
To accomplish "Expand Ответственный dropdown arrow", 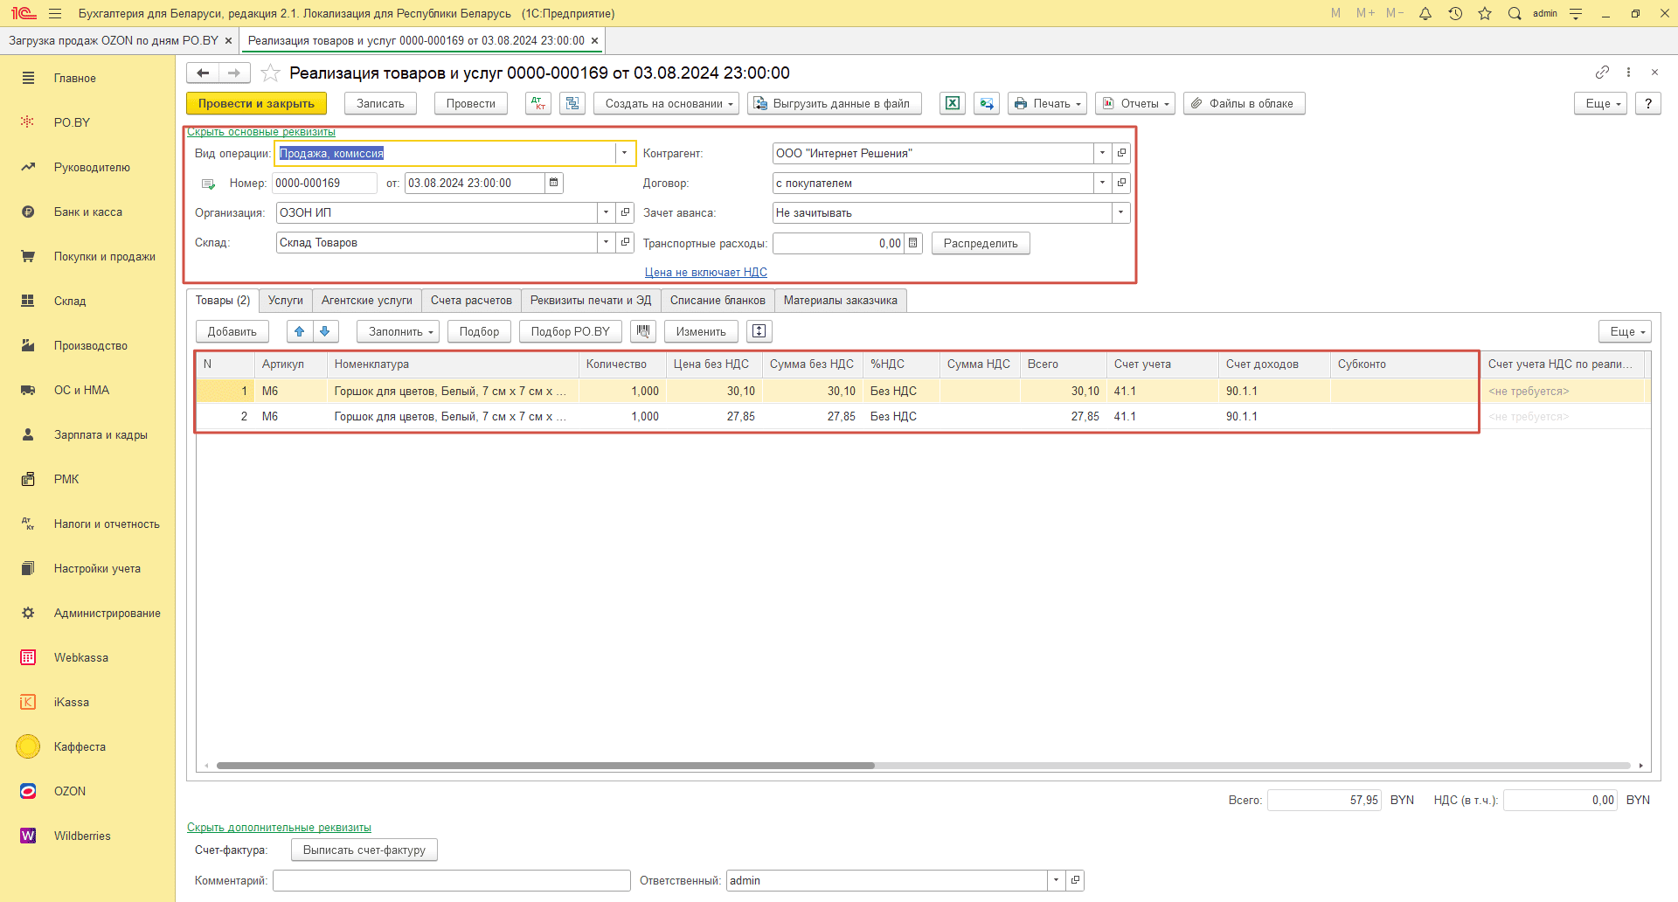I will pos(1056,880).
